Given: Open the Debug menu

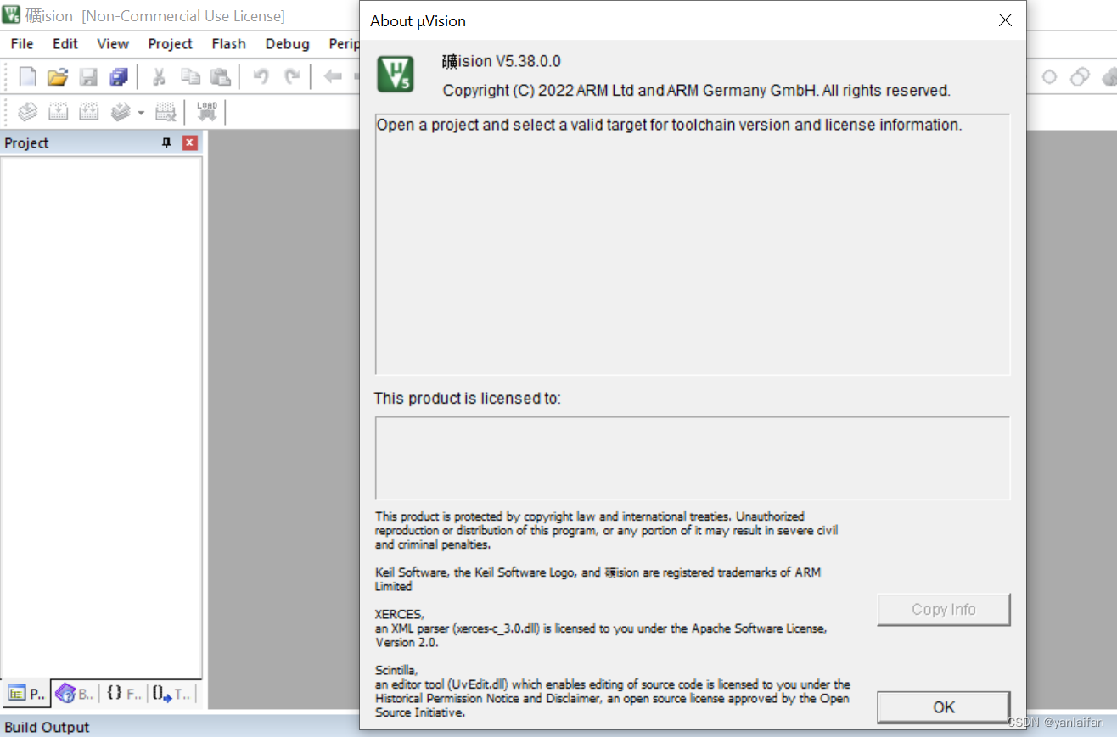Looking at the screenshot, I should (x=287, y=43).
